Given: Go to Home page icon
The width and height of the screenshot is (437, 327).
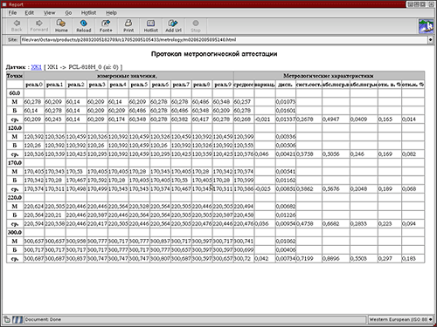Looking at the screenshot, I should click(x=61, y=26).
